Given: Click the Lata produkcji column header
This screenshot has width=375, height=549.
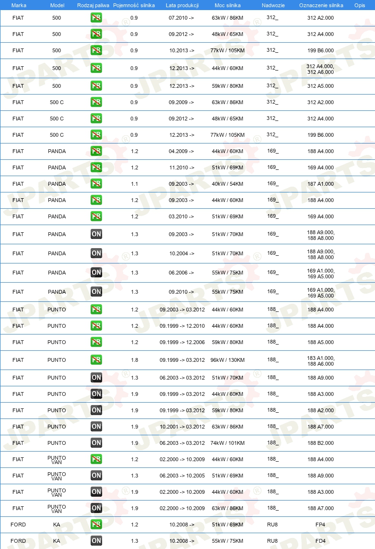Looking at the screenshot, I should click(182, 5).
